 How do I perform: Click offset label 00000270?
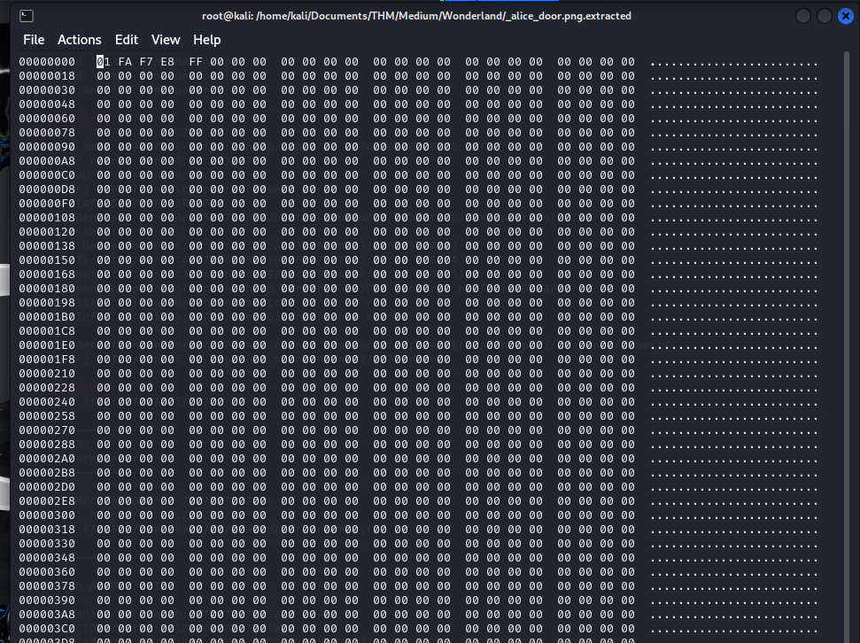(x=47, y=430)
